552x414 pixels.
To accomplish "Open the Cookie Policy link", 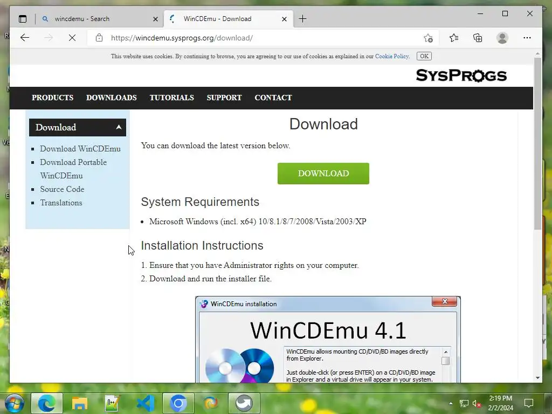I will coord(391,56).
